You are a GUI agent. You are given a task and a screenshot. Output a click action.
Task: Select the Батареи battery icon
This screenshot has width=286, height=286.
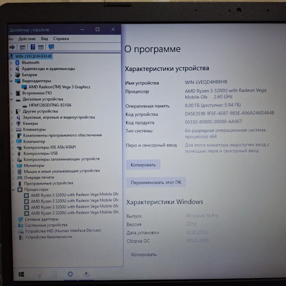(18, 75)
